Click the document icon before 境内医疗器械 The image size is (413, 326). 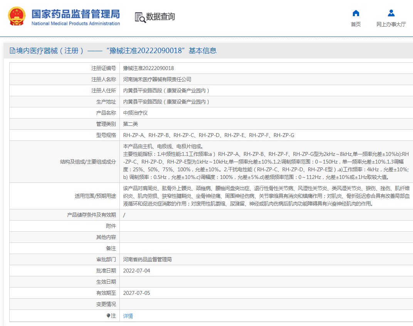point(12,50)
